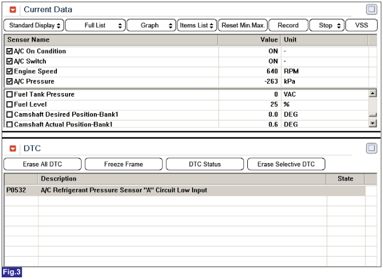This screenshot has height=279, width=383.
Task: Click Erase Selective DTC
Action: (x=286, y=164)
